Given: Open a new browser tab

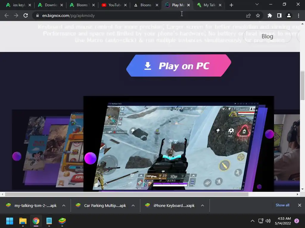Looking at the screenshot, I should (231, 5).
